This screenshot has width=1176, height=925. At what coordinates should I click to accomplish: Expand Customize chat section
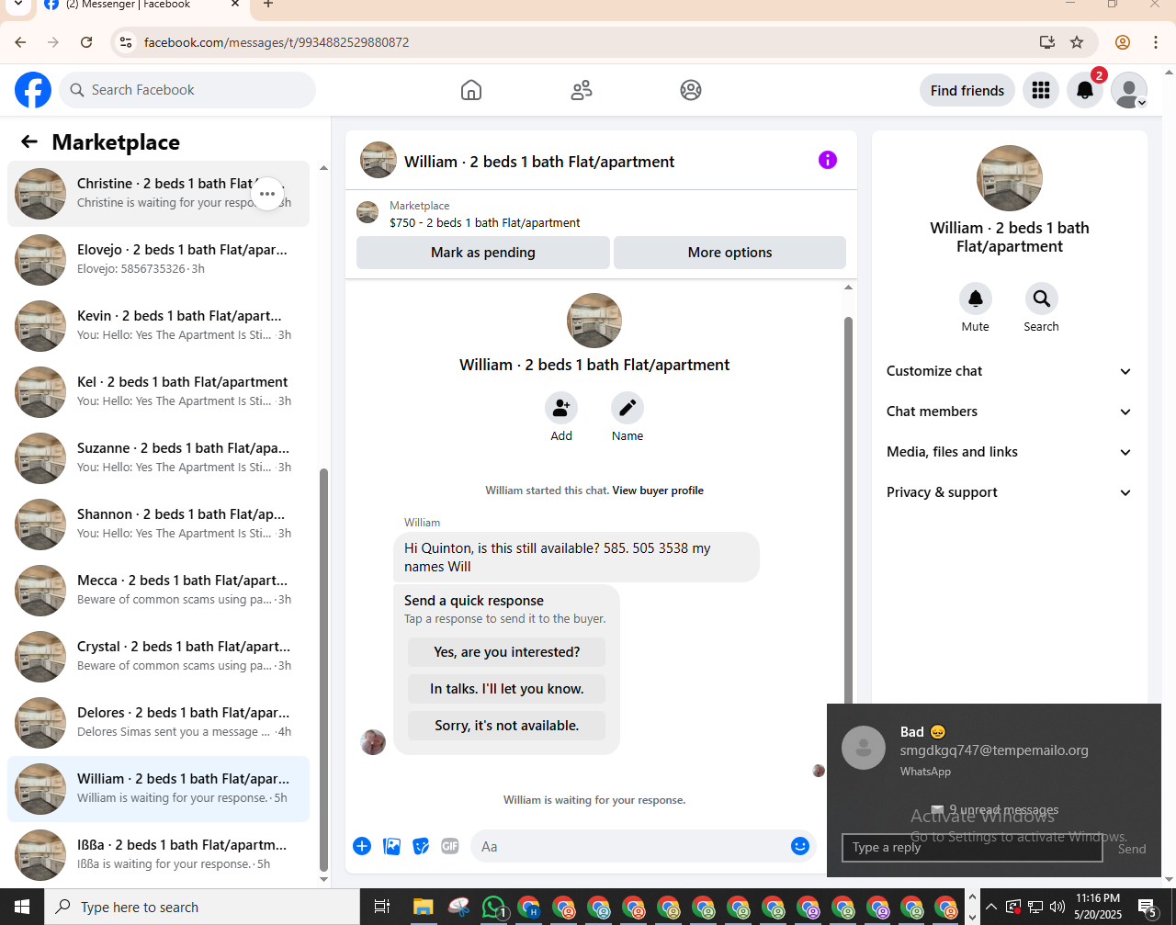[1010, 371]
